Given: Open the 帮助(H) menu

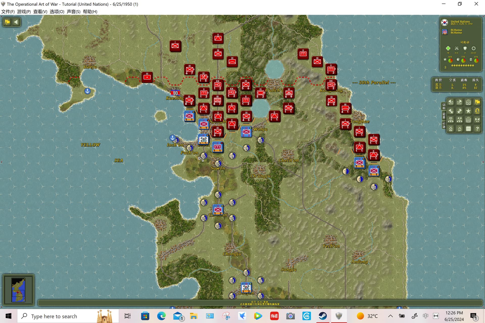Looking at the screenshot, I should coord(90,12).
